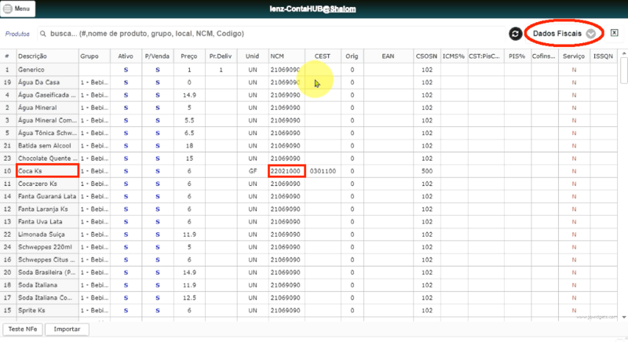Select Fanta Guaraná Lata description

pos(47,196)
